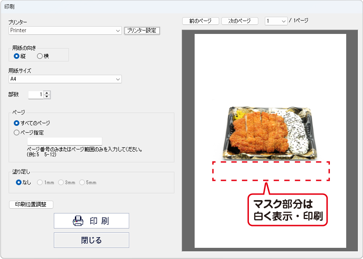Open 印刷位置調整 settings

[31, 204]
